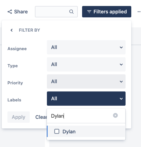Check the Dylan label checkbox
Screen dimensions: 141x147
[x=57, y=131]
